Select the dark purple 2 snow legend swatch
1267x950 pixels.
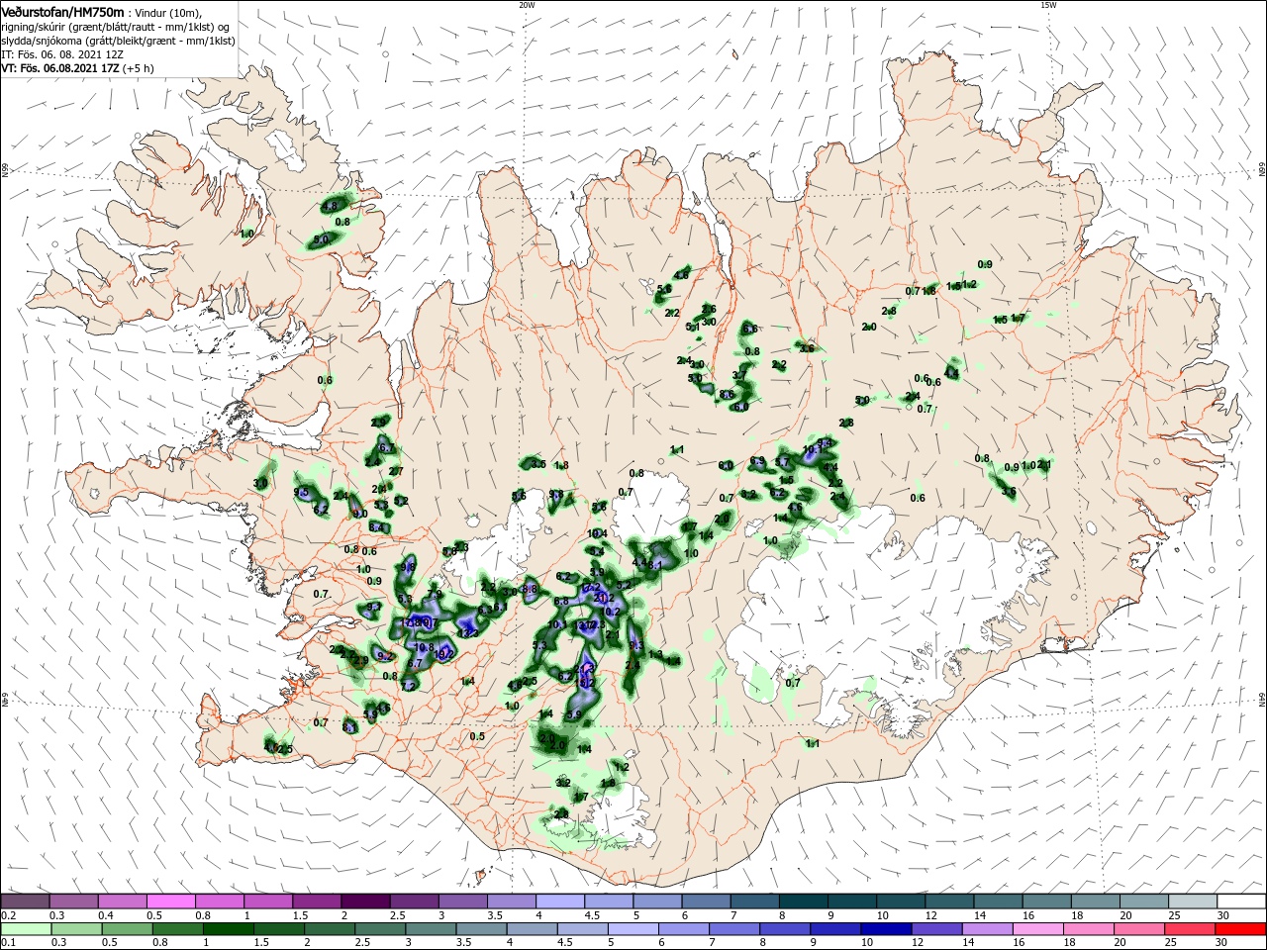pos(364,902)
